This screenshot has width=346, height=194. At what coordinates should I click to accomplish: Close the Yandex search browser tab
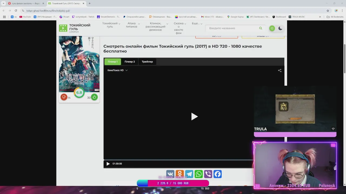tap(43, 3)
